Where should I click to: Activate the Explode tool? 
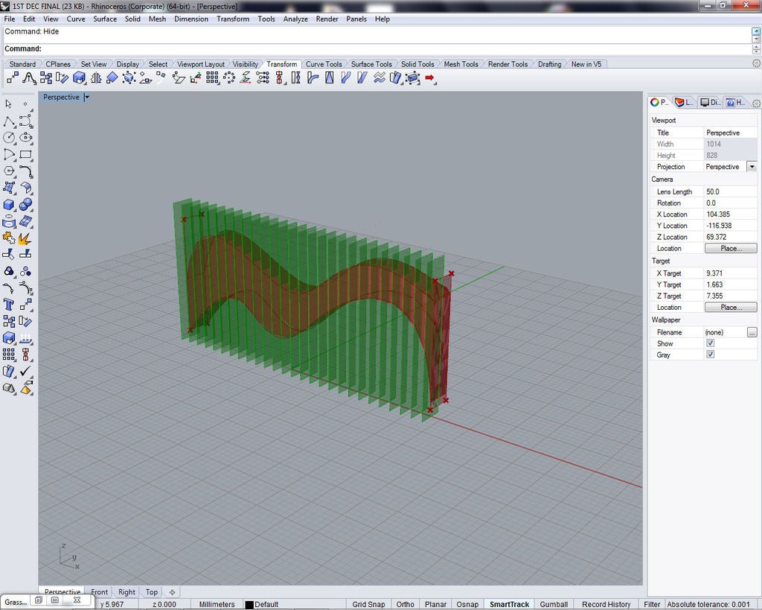pyautogui.click(x=25, y=238)
